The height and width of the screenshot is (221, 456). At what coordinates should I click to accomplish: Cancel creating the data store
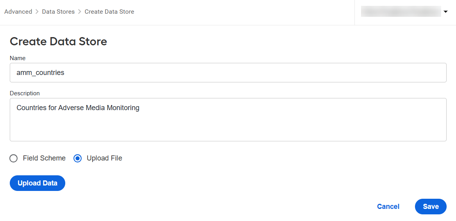[388, 207]
